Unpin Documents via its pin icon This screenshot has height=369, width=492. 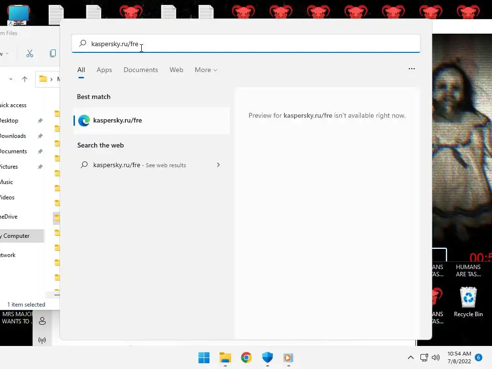point(40,151)
